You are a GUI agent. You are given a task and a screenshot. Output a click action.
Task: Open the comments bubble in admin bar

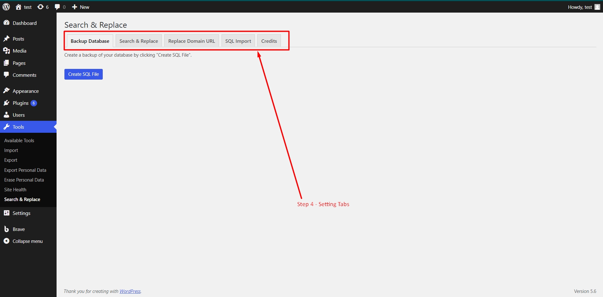57,7
